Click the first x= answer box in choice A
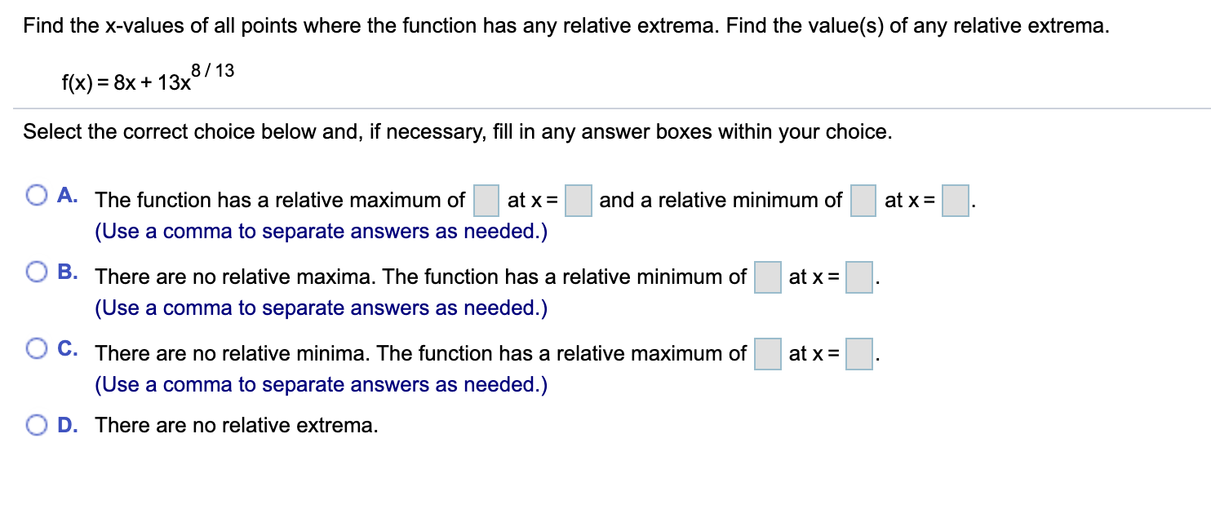1211x509 pixels. click(579, 200)
